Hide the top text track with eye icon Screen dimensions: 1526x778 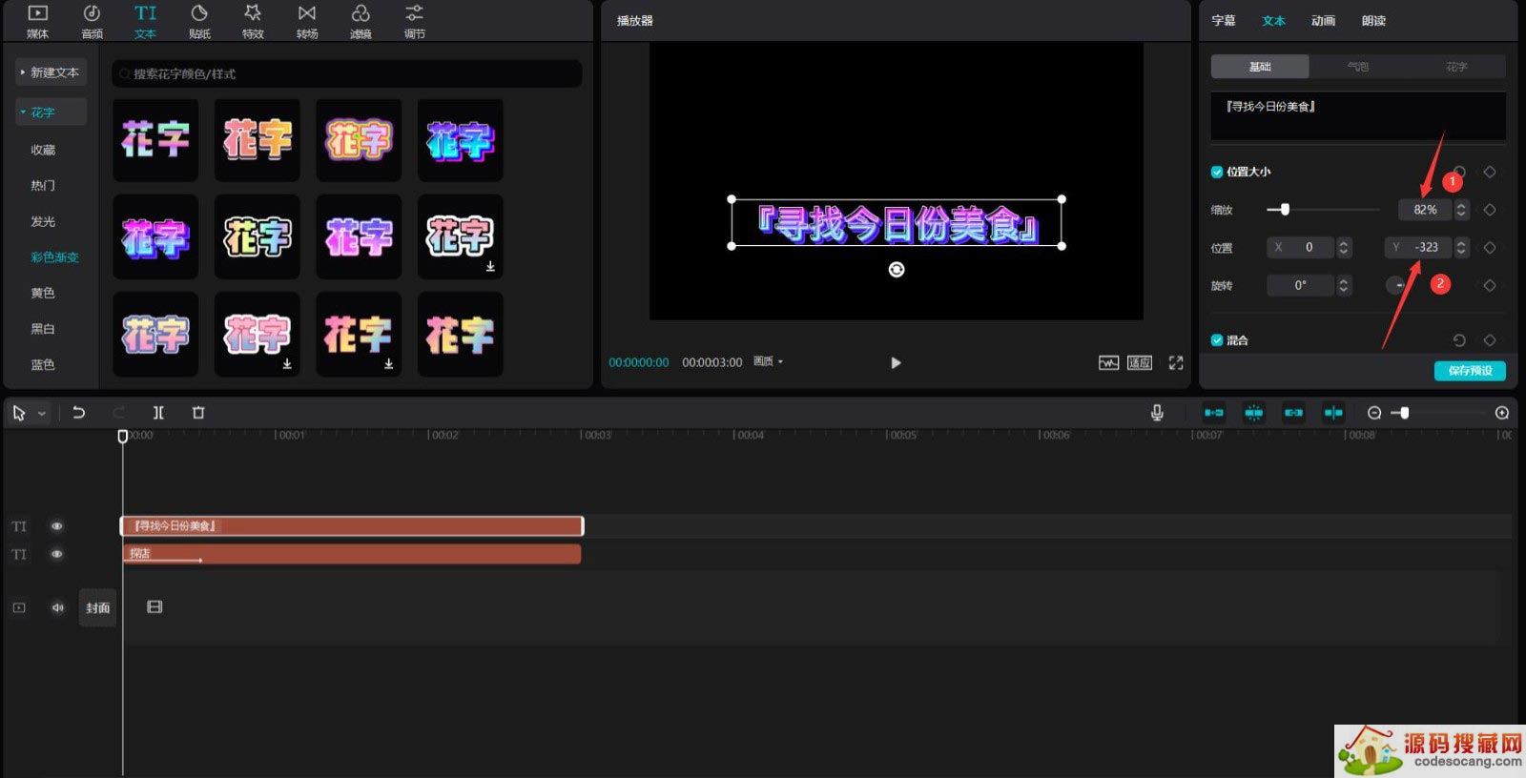point(57,526)
